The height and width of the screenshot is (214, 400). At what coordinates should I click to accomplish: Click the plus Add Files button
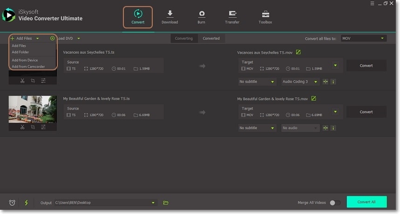pos(21,38)
